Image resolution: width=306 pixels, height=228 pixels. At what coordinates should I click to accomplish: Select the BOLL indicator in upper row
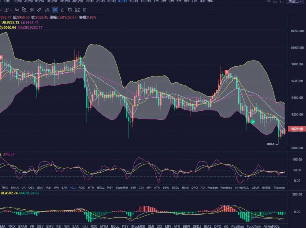coord(101,187)
